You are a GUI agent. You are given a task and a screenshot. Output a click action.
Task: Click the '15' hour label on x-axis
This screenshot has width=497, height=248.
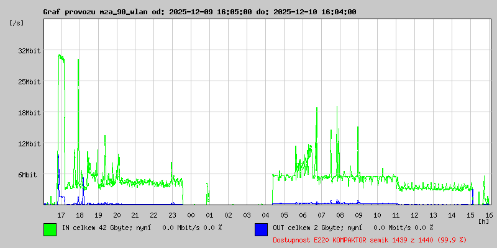(470, 215)
